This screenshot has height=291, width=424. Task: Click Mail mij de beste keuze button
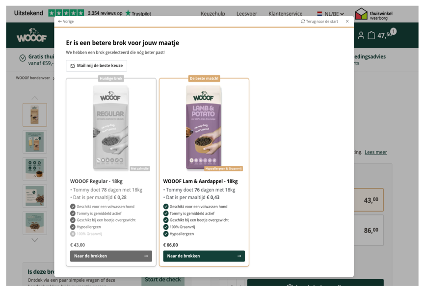96,66
